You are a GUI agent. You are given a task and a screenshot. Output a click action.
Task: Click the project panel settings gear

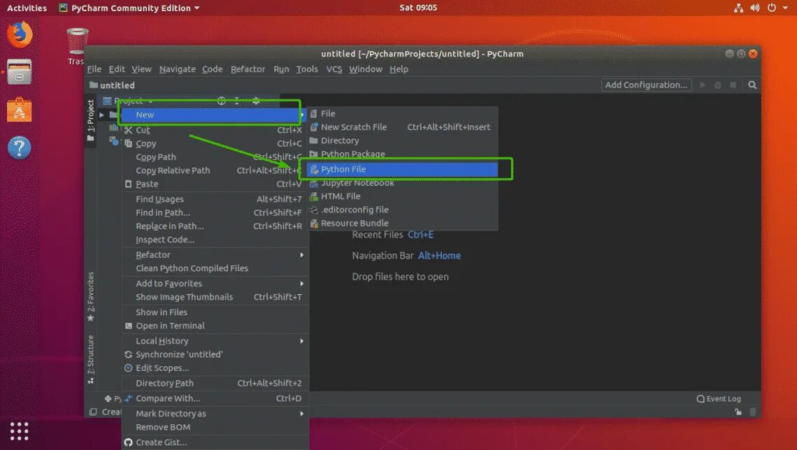click(x=256, y=101)
